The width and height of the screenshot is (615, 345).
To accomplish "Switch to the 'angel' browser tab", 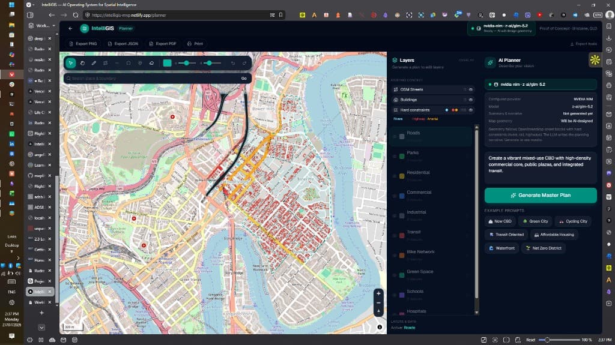I will point(38,154).
